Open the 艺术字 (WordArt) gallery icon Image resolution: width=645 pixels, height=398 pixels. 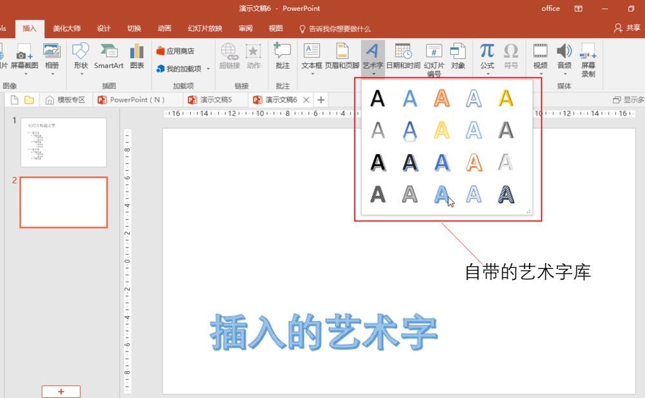pos(373,52)
